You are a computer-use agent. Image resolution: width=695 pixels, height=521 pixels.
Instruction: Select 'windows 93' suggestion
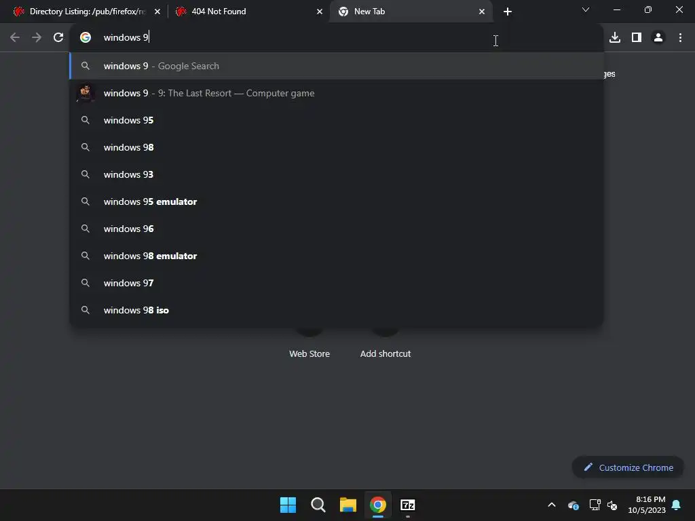[x=337, y=174]
